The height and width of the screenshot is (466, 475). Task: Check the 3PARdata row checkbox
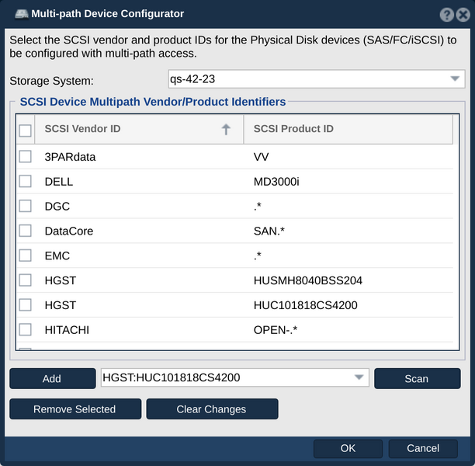click(25, 157)
